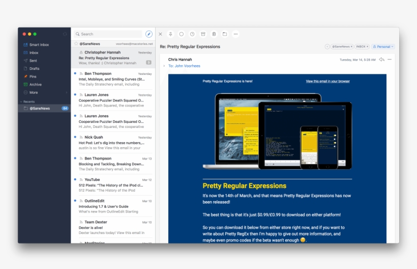The height and width of the screenshot is (269, 417).
Task: Click the sender name Chris Hannah
Action: (180, 60)
